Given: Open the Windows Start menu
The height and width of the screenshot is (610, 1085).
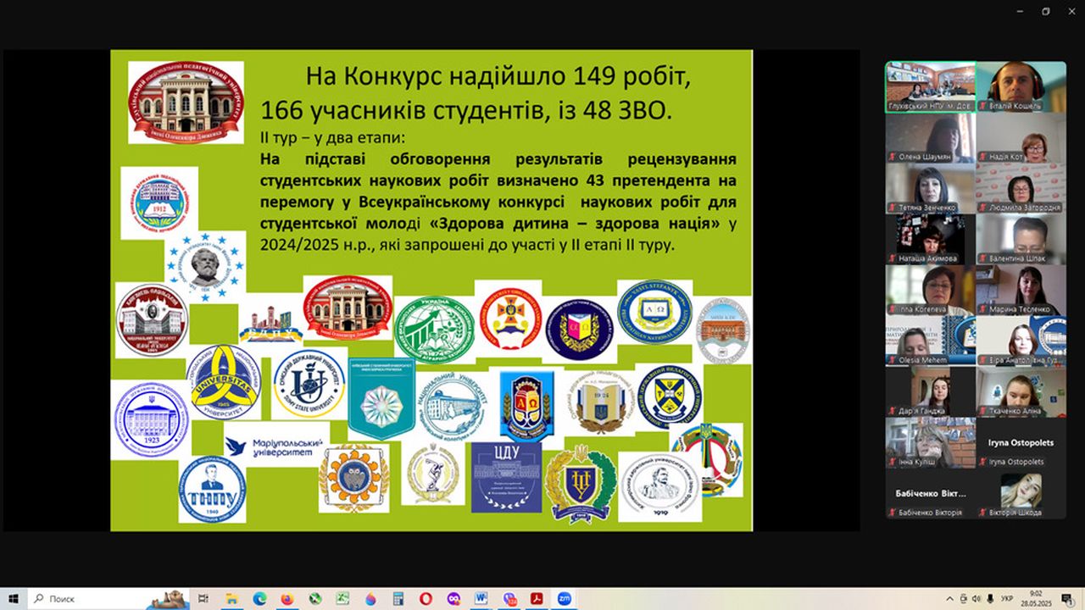Looking at the screenshot, I should tap(14, 598).
